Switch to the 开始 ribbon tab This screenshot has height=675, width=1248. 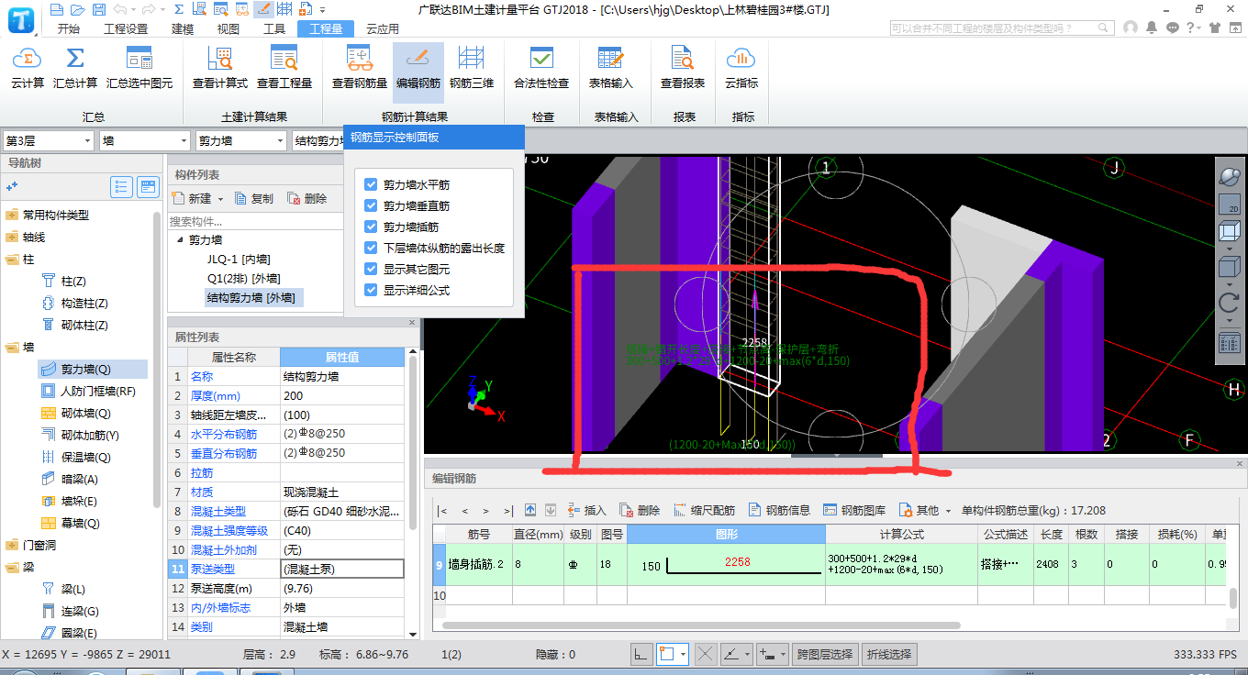point(68,28)
